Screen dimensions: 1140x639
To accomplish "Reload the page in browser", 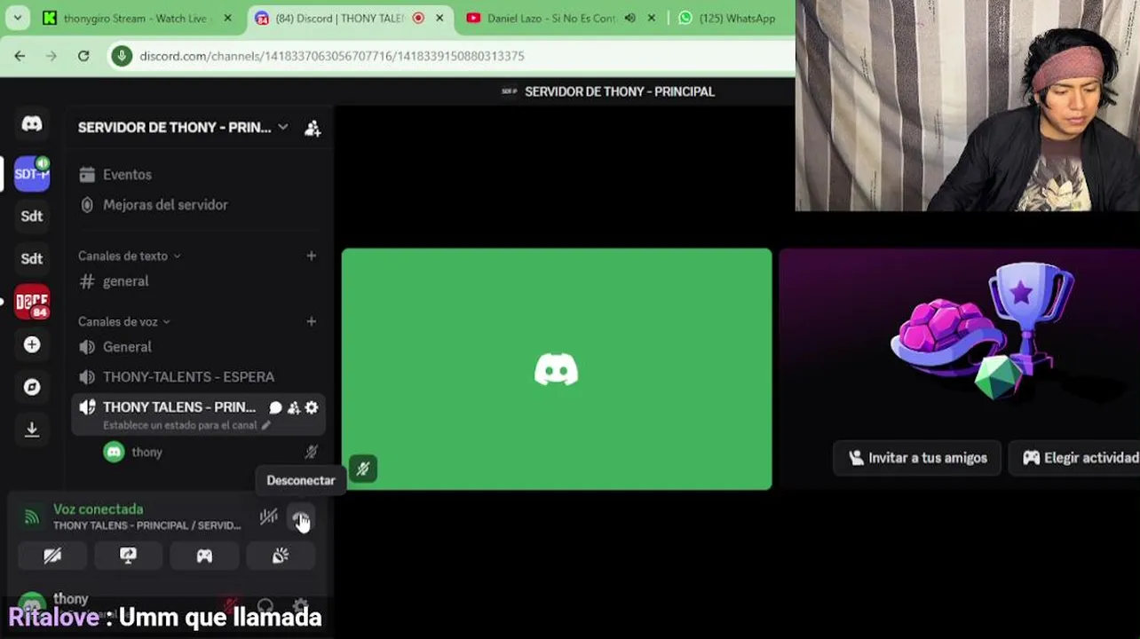I will tap(83, 56).
